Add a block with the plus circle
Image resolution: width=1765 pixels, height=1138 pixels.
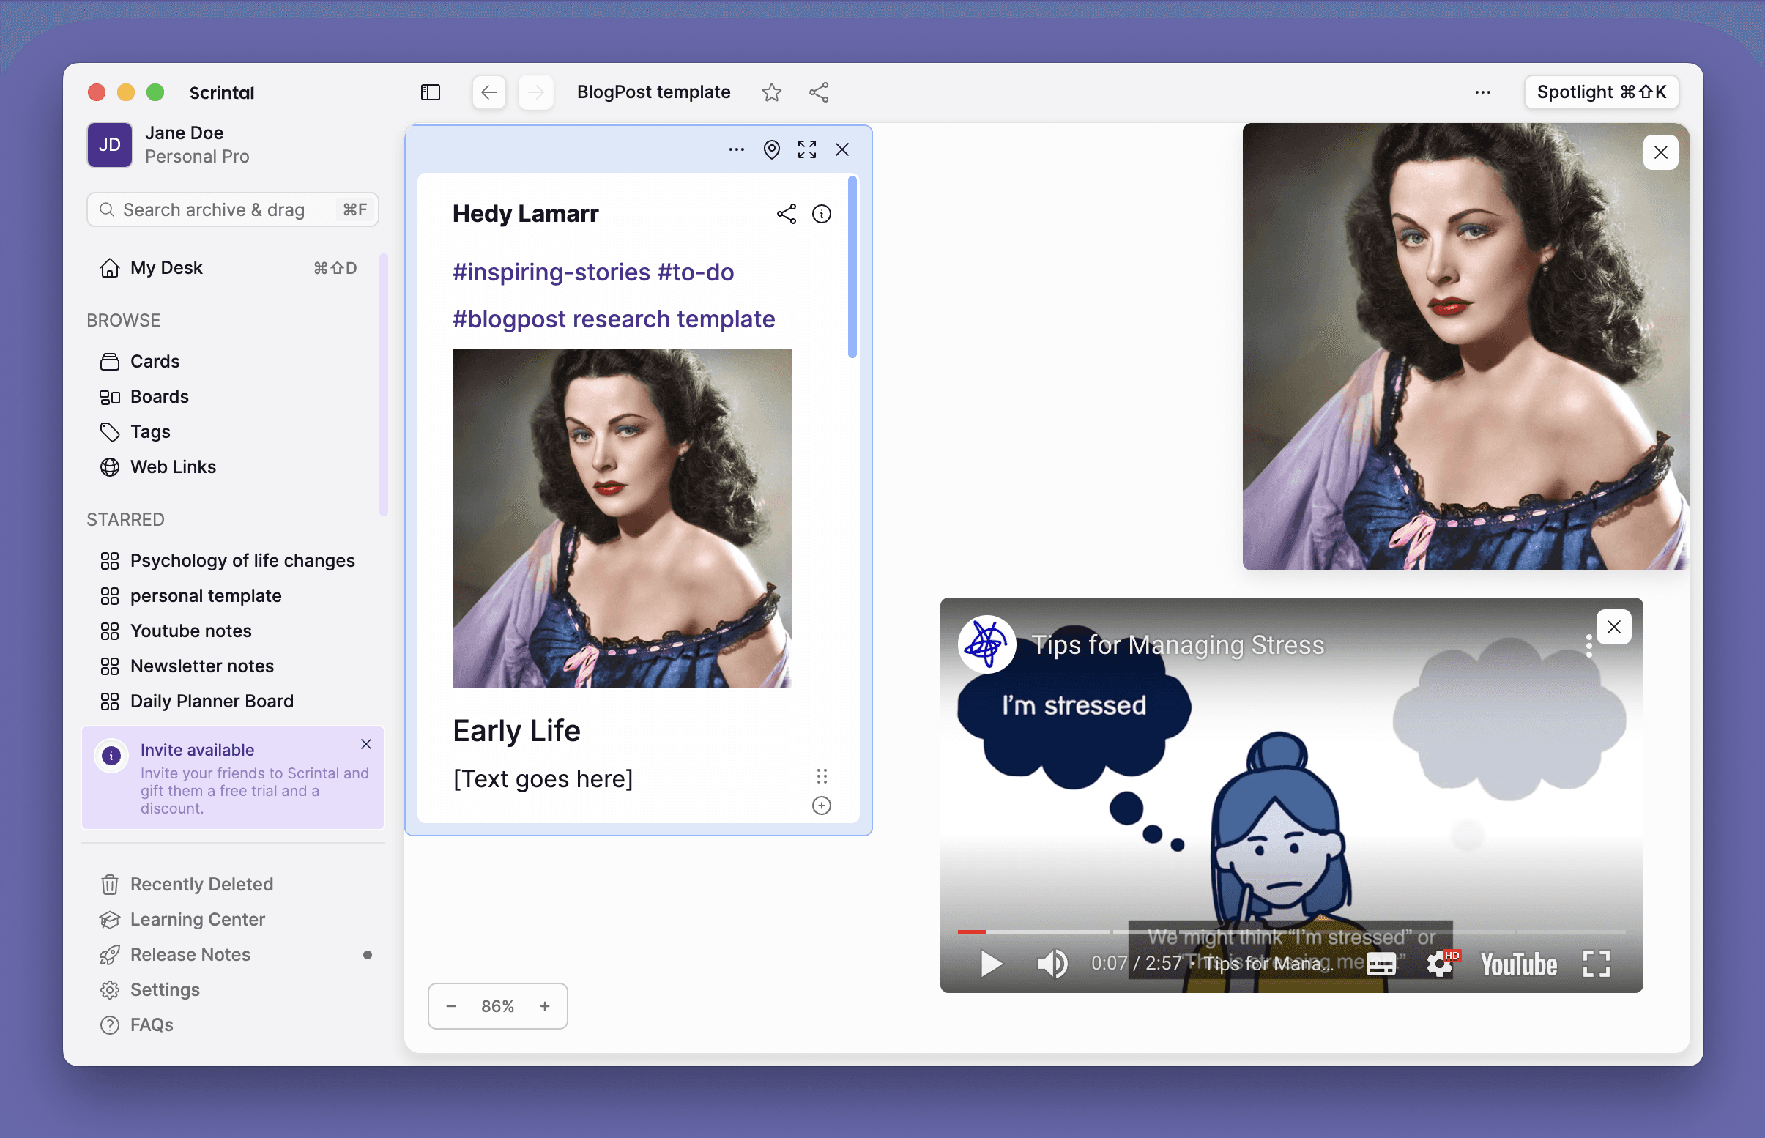822,806
